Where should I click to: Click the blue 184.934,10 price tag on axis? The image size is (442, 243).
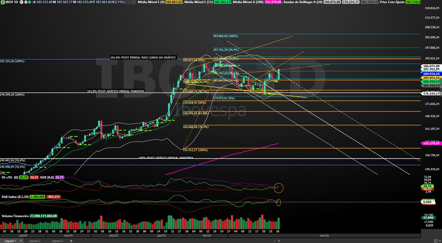[x=431, y=74]
